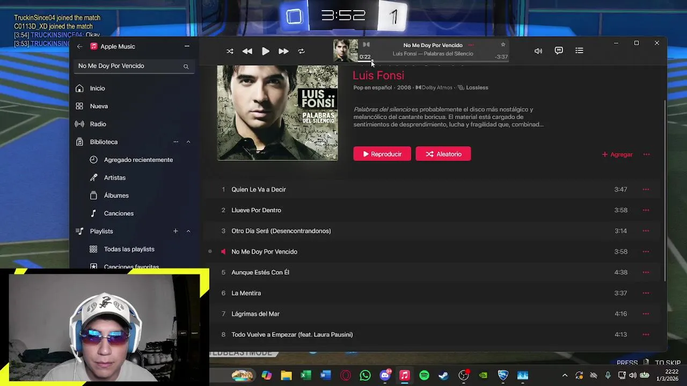The image size is (687, 386).
Task: Click the album page vertical scrollbar
Action: pos(665,190)
